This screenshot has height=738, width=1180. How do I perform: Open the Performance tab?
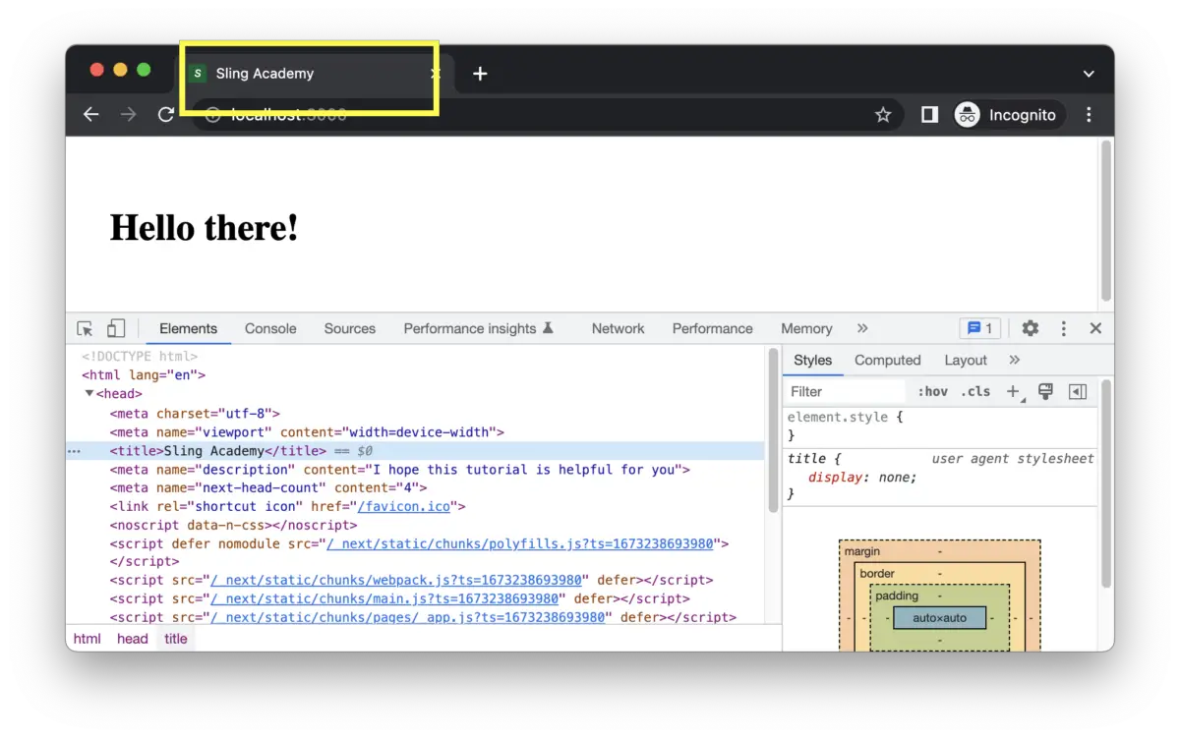click(x=713, y=328)
